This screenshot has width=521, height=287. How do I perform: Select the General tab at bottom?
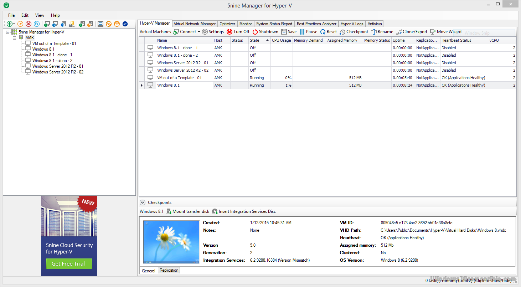coord(149,271)
